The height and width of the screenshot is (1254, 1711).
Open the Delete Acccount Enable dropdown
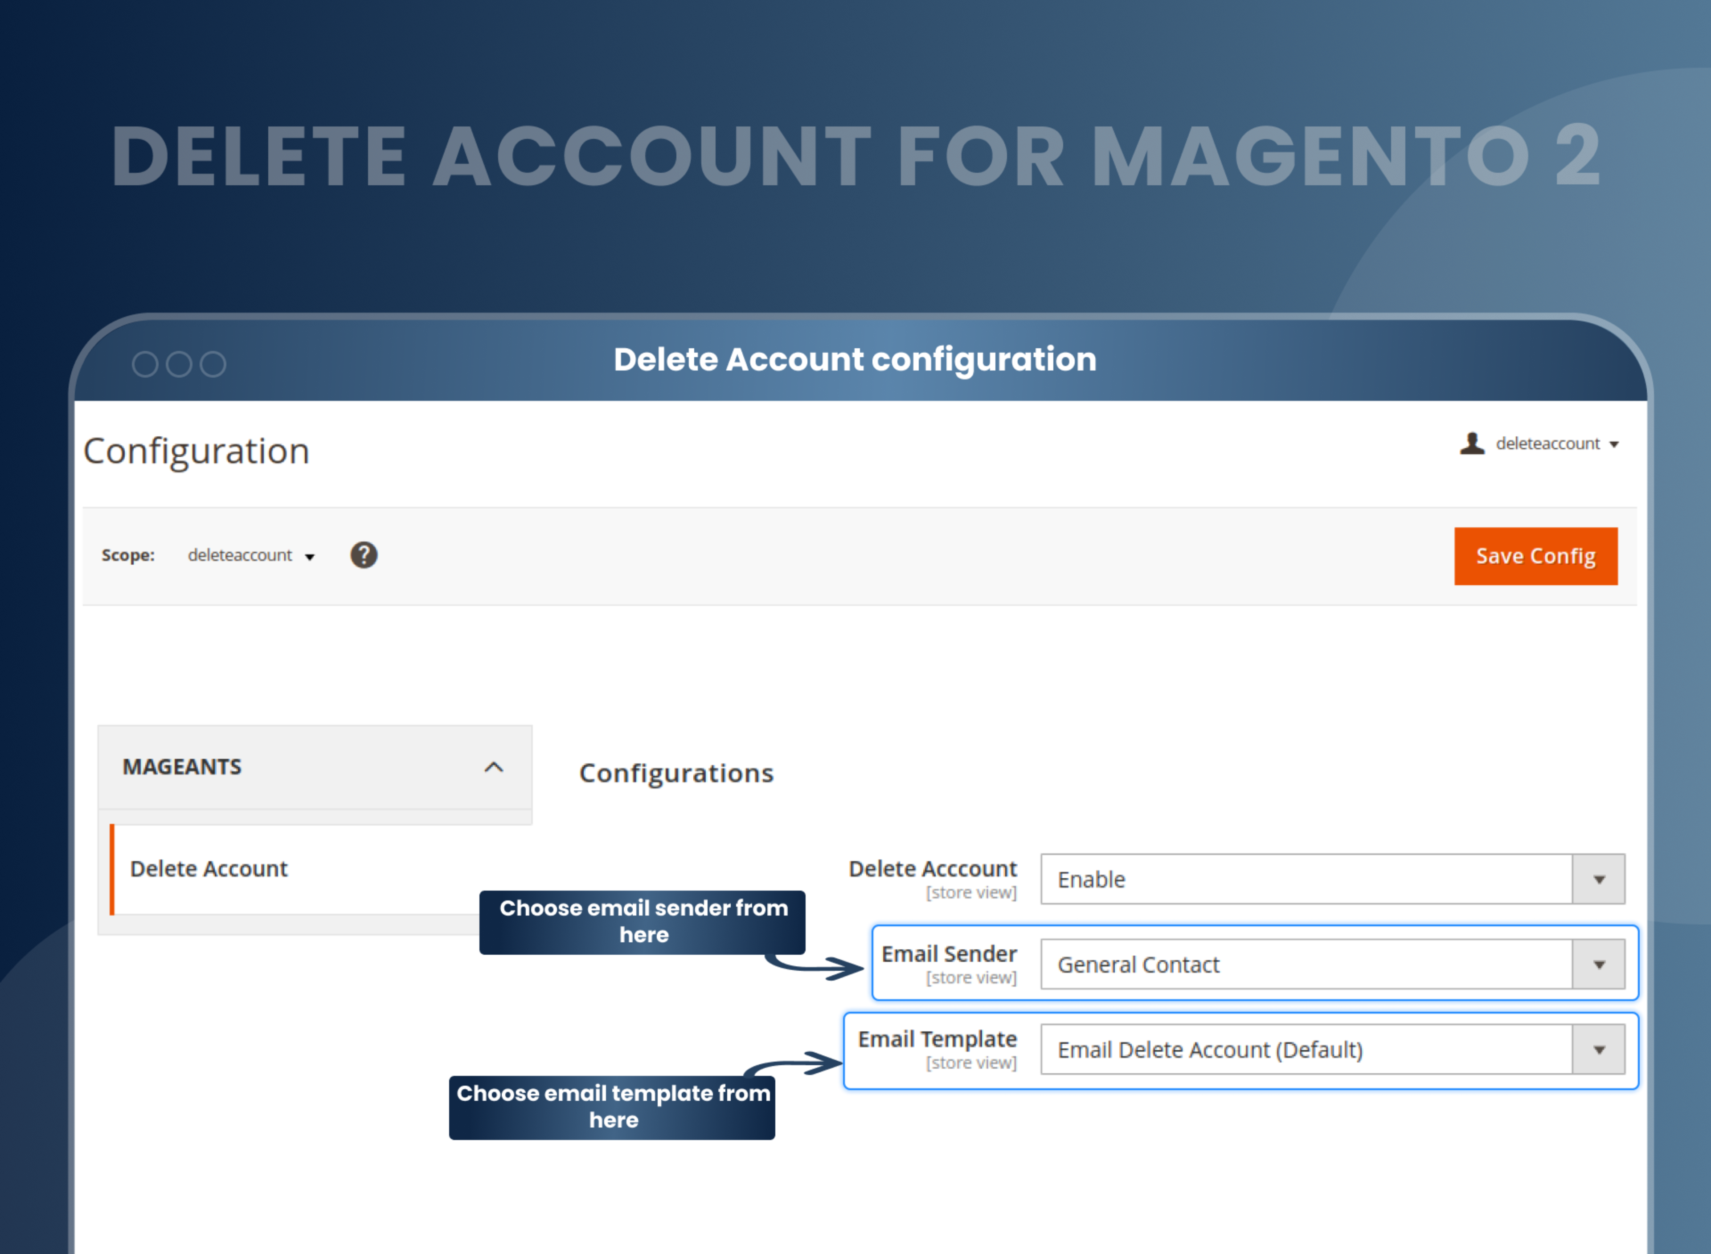coord(1332,879)
